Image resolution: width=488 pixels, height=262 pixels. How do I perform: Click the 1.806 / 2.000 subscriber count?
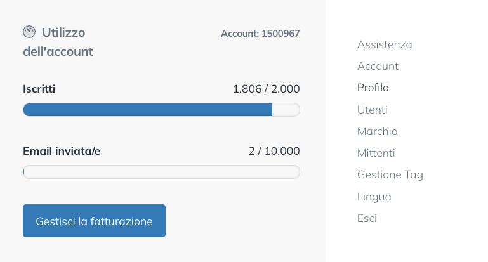[266, 89]
